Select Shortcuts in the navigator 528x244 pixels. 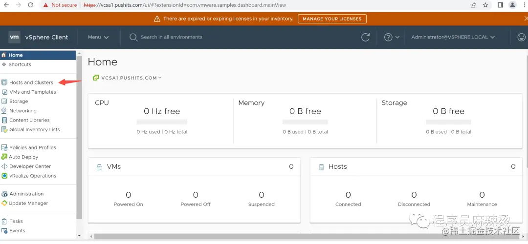20,64
